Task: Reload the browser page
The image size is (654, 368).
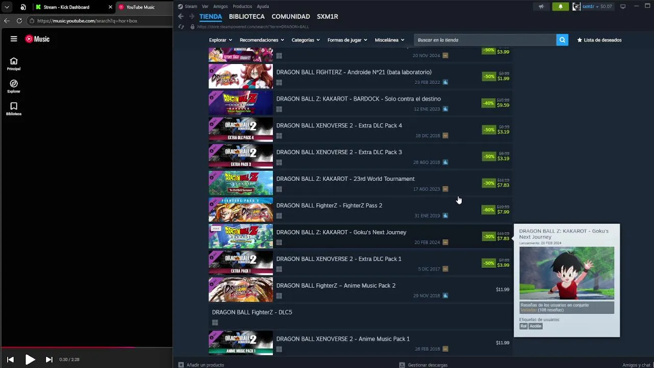Action: pos(19,21)
